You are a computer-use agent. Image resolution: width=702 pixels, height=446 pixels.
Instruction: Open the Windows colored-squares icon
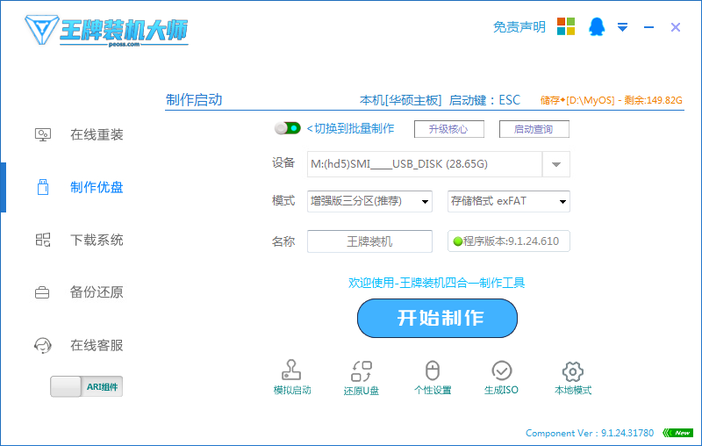tap(566, 26)
